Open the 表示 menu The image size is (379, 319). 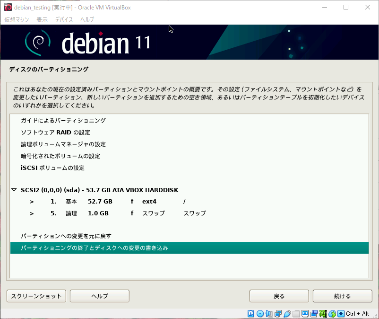point(42,19)
